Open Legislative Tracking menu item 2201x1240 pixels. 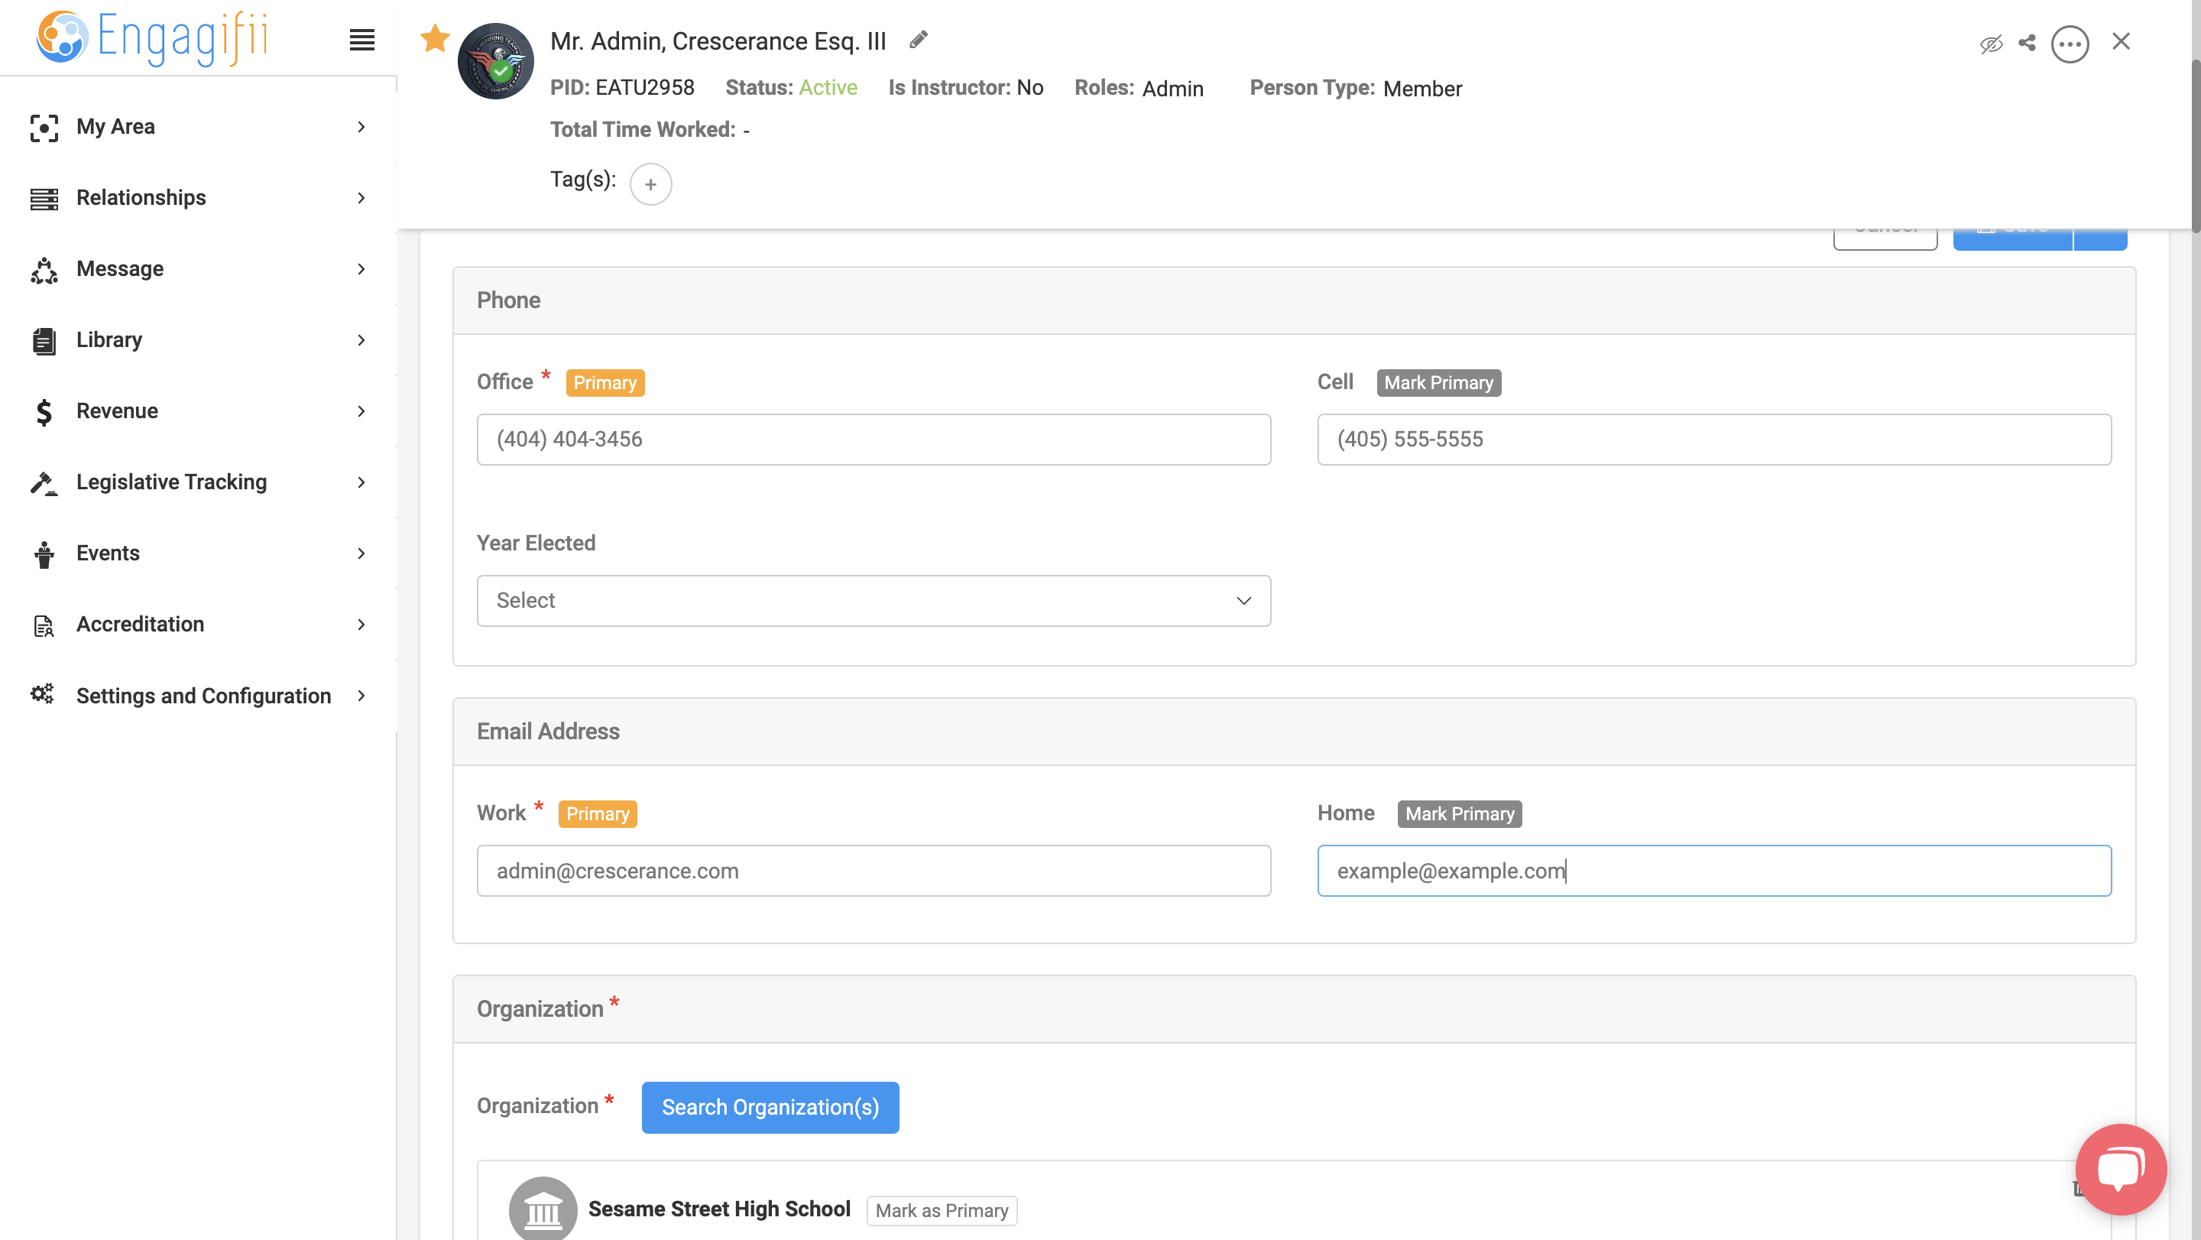(198, 482)
